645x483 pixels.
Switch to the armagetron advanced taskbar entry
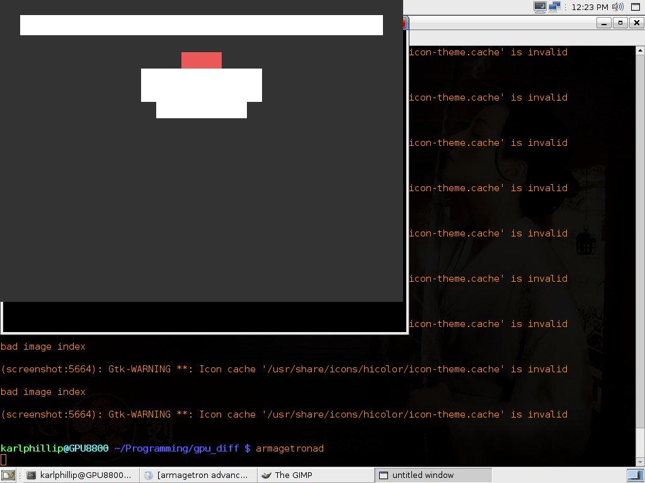pos(198,475)
